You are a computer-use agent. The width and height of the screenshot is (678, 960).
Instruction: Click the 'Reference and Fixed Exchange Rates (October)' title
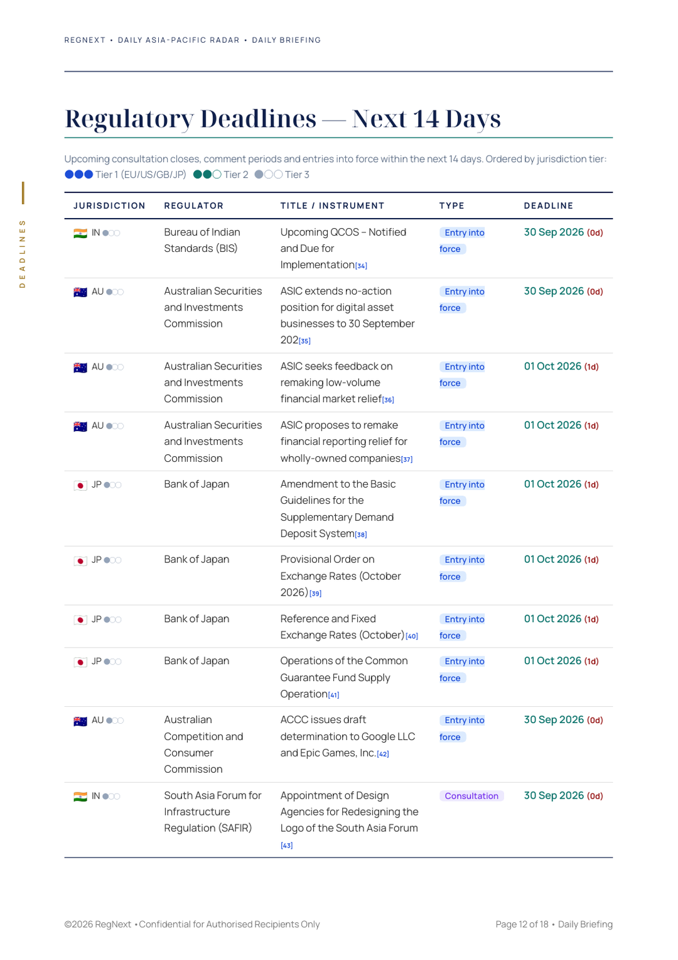349,627
